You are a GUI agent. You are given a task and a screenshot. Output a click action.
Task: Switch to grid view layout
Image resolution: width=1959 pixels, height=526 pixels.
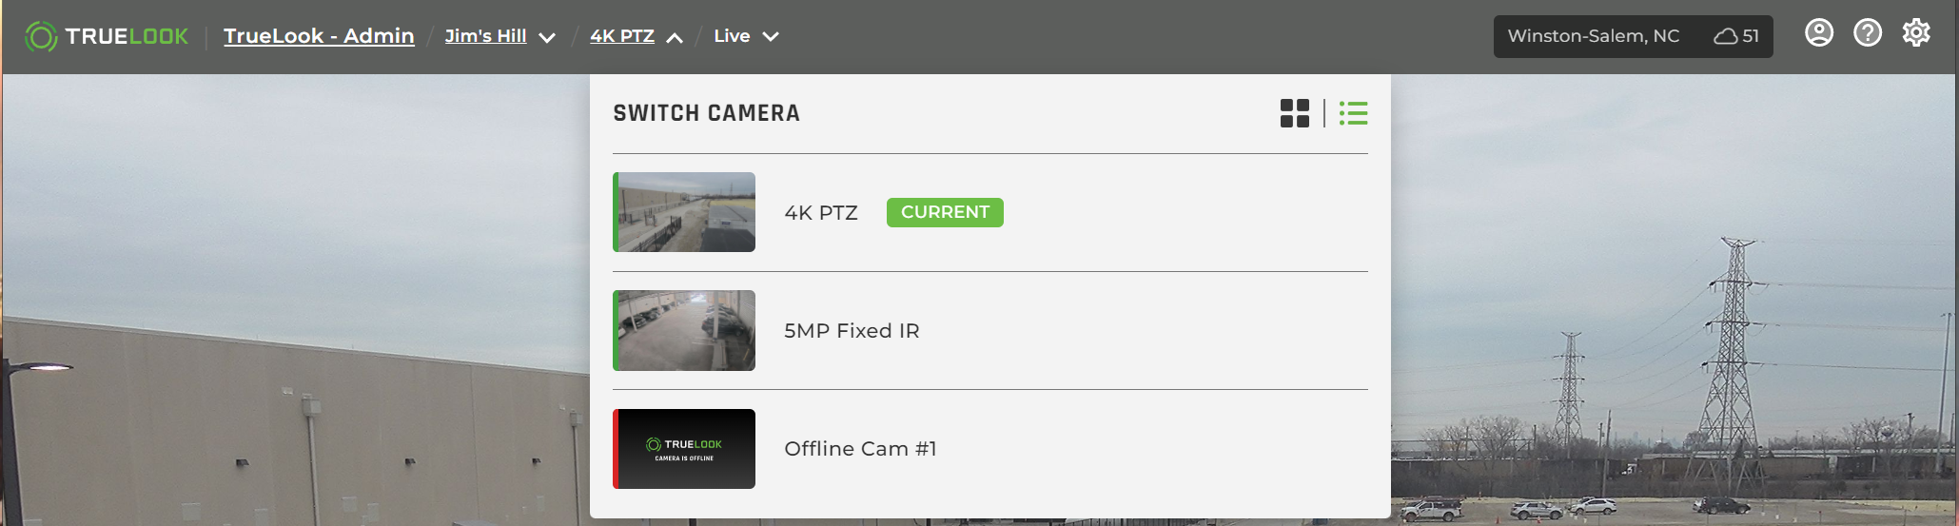1294,113
